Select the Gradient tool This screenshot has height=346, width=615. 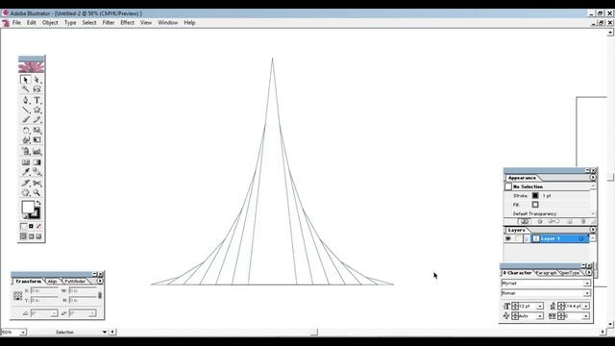tap(37, 162)
